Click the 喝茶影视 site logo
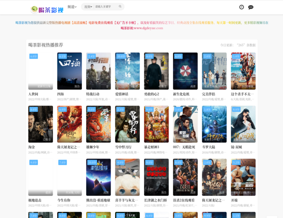 (x=47, y=10)
